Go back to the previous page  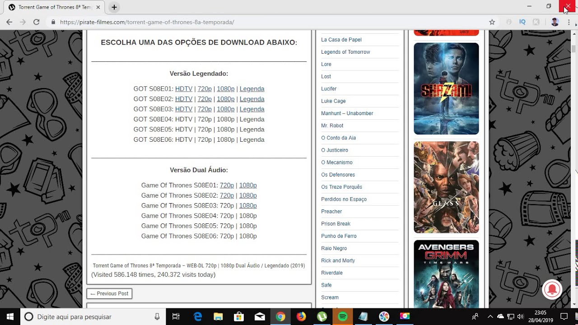[9, 22]
